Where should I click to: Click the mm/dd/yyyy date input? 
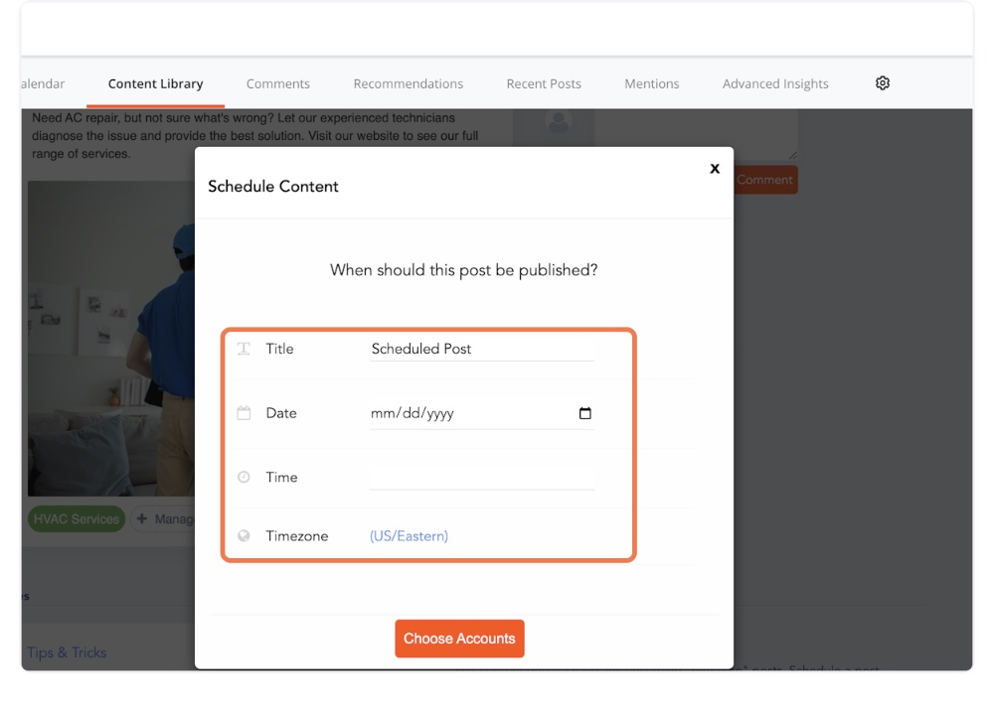[x=467, y=413]
